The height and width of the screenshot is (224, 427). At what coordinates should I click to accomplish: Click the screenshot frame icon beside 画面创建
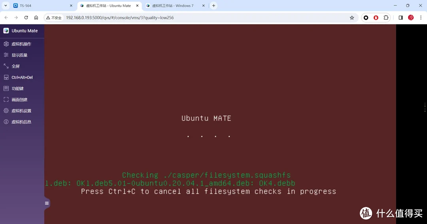tap(6, 100)
